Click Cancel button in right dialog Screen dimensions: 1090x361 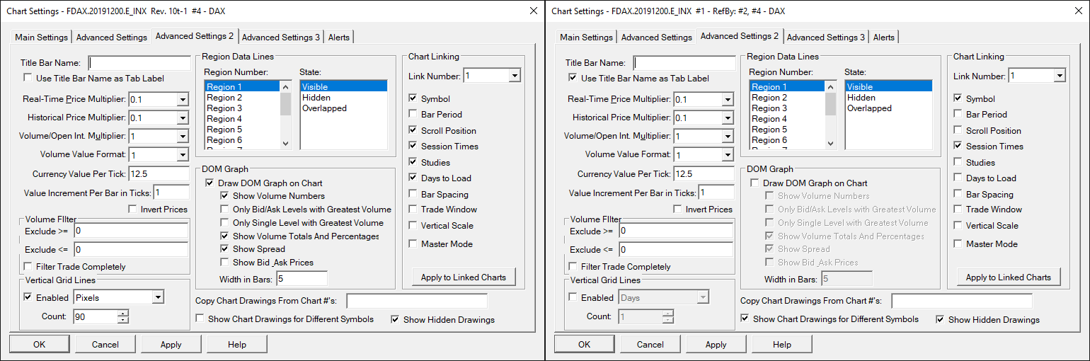click(x=650, y=345)
